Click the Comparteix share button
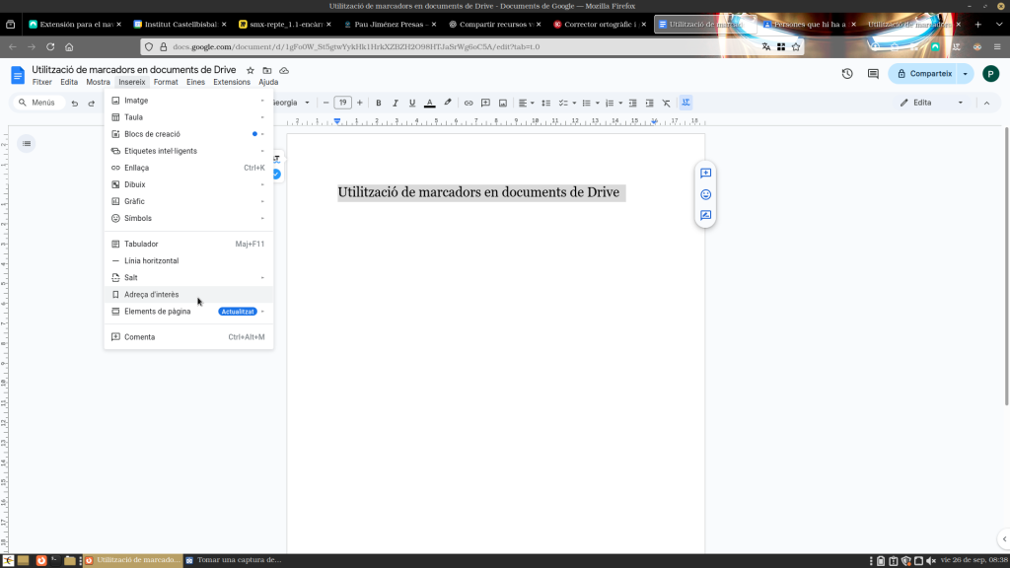Viewport: 1010px width, 568px height. (x=924, y=74)
